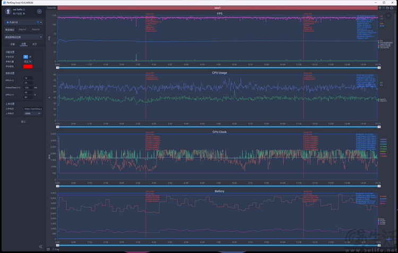Screen dimensions: 398x253
Task: Click the screen record icon beside Log
Action: (48, 249)
